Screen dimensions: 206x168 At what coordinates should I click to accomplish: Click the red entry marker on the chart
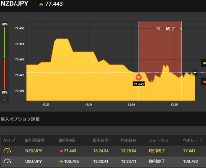(139, 77)
